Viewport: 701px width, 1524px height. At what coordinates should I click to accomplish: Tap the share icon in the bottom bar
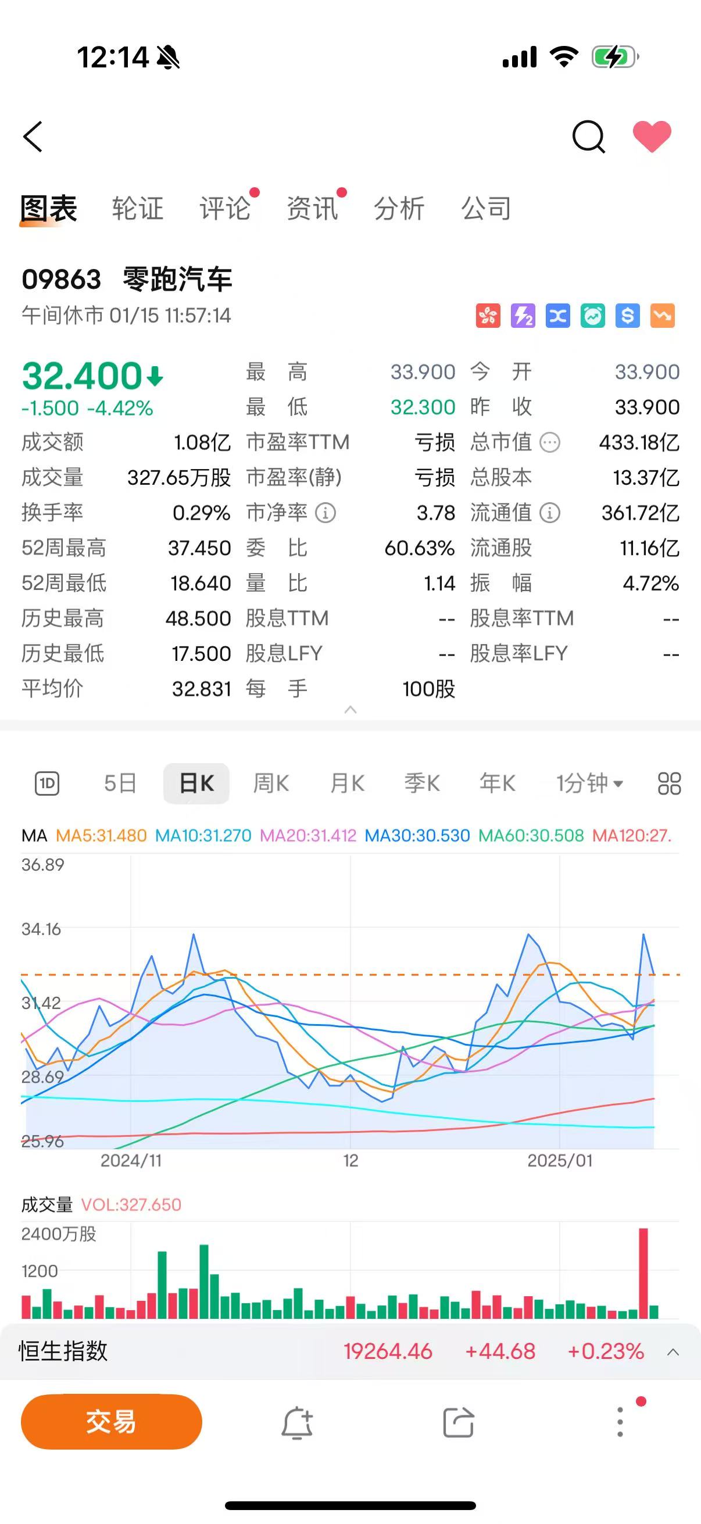coord(459,1422)
